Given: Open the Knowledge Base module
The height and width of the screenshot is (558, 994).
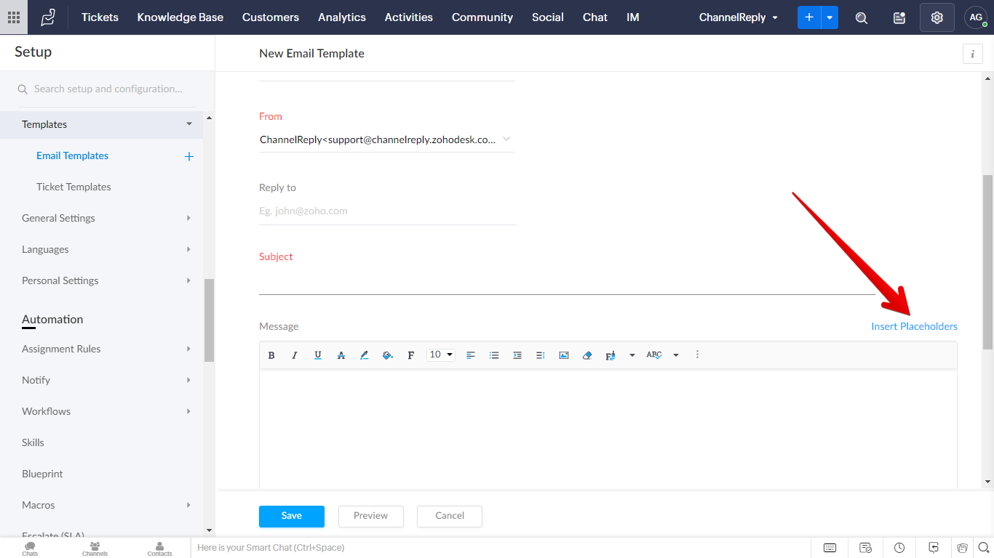Looking at the screenshot, I should coord(180,17).
